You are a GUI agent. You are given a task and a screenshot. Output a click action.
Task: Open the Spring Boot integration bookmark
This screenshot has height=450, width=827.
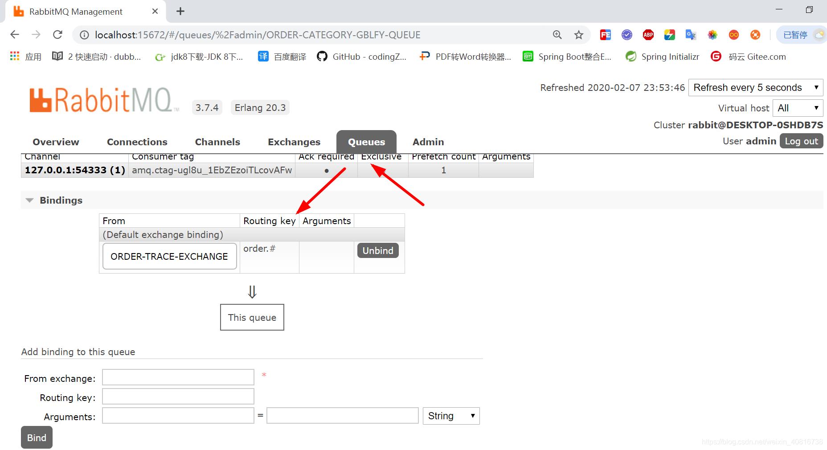[567, 57]
